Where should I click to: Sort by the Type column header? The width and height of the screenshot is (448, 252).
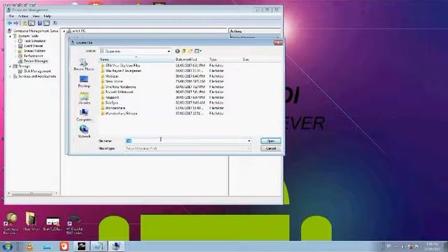(x=224, y=59)
